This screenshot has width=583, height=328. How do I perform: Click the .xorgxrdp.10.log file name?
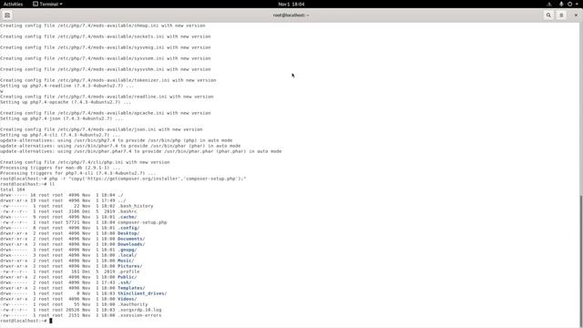click(x=139, y=310)
